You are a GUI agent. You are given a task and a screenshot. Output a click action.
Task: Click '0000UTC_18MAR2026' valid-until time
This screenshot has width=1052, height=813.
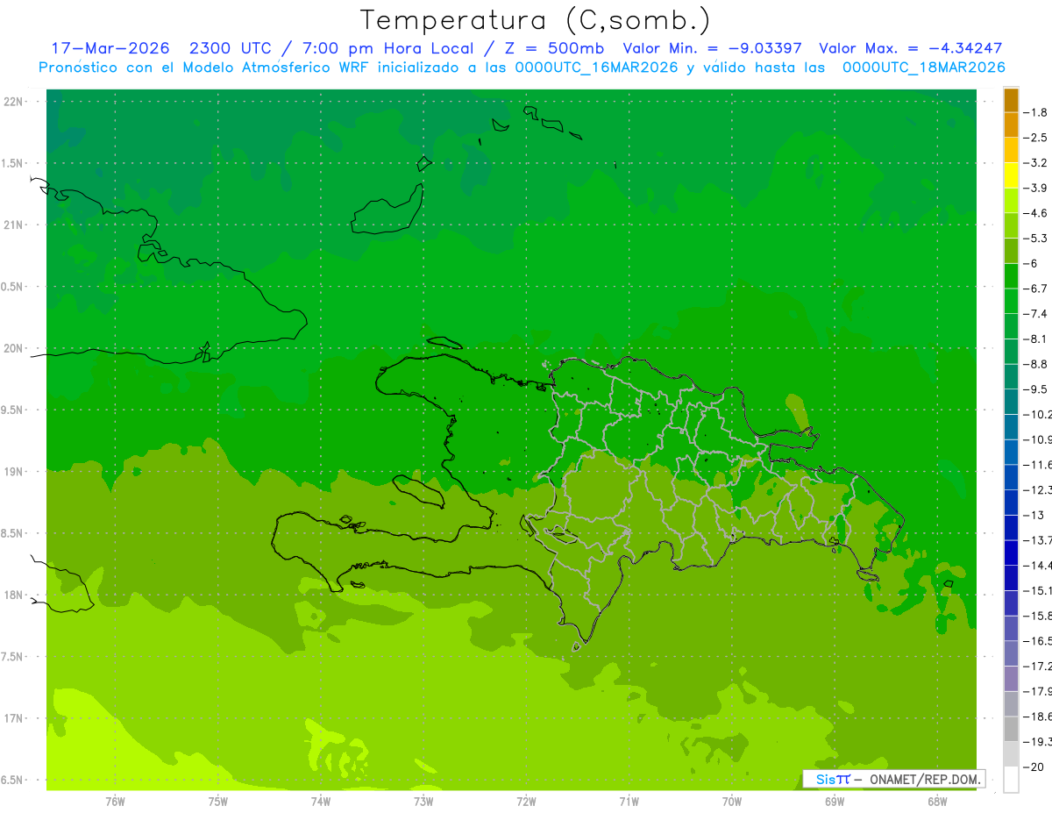click(x=923, y=68)
